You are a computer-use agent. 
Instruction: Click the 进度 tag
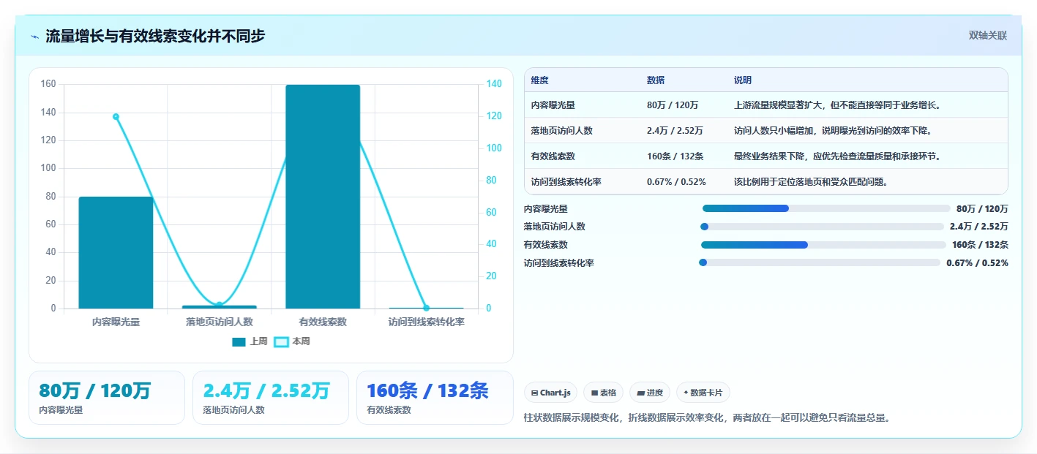pos(649,393)
